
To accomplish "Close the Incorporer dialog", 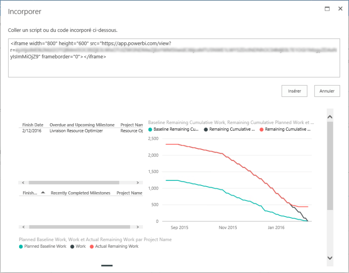I will (x=340, y=9).
